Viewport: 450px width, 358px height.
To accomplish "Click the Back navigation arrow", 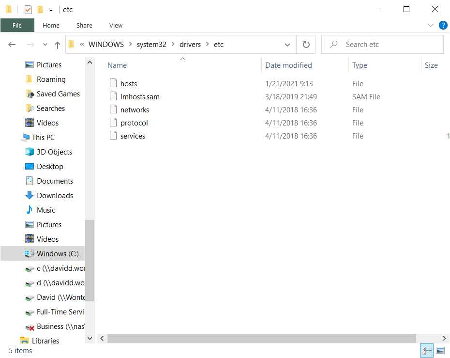I will coord(12,45).
